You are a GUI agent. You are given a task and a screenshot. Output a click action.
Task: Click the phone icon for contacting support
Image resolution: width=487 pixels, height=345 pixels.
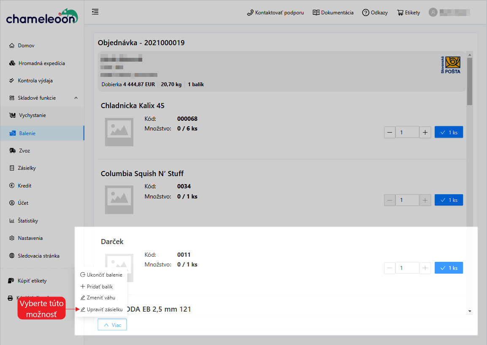tap(250, 13)
